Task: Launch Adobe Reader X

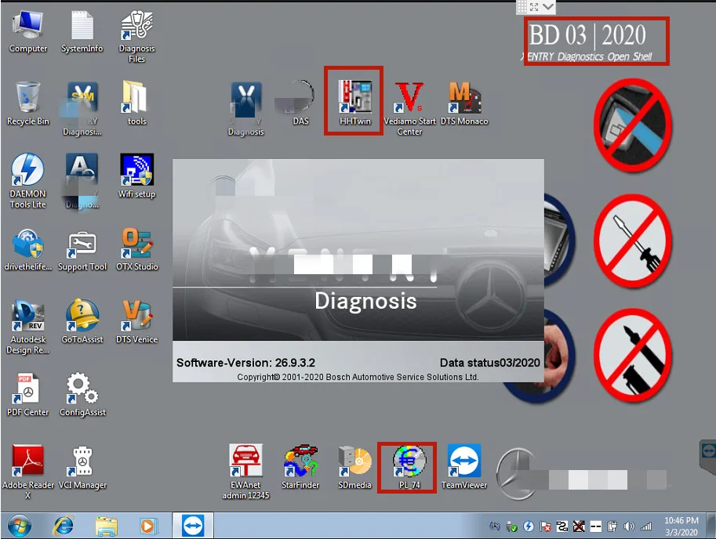Action: (x=28, y=472)
